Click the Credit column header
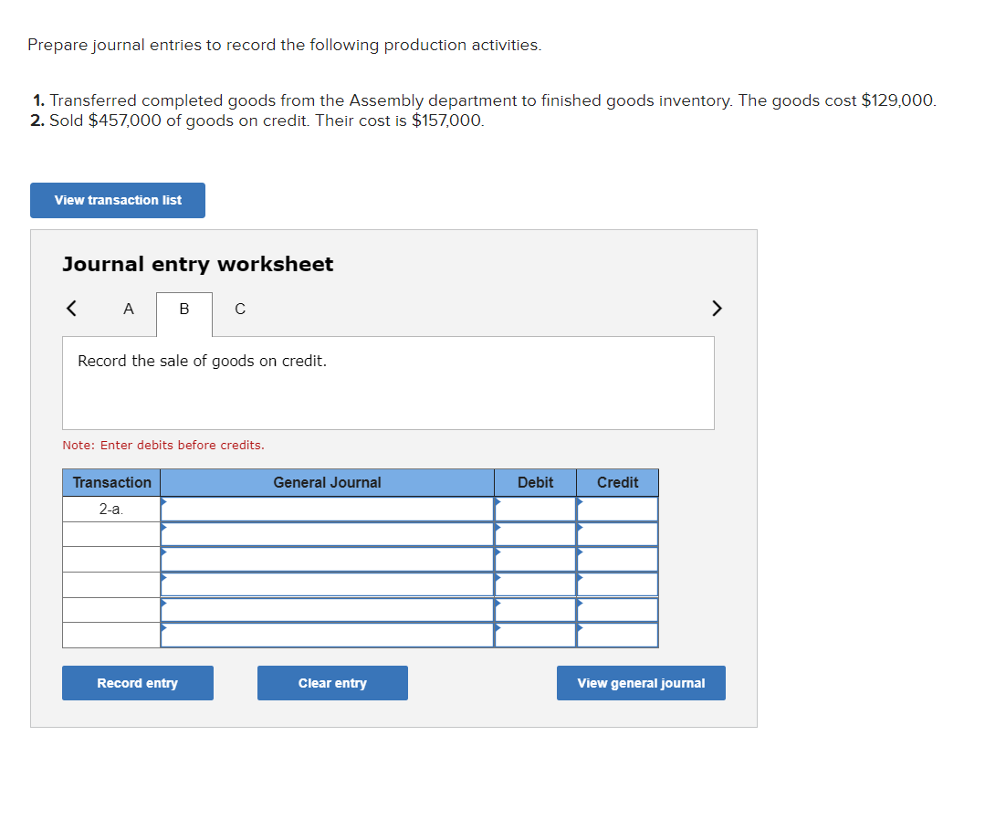Viewport: 1006px width, 820px height. (617, 482)
